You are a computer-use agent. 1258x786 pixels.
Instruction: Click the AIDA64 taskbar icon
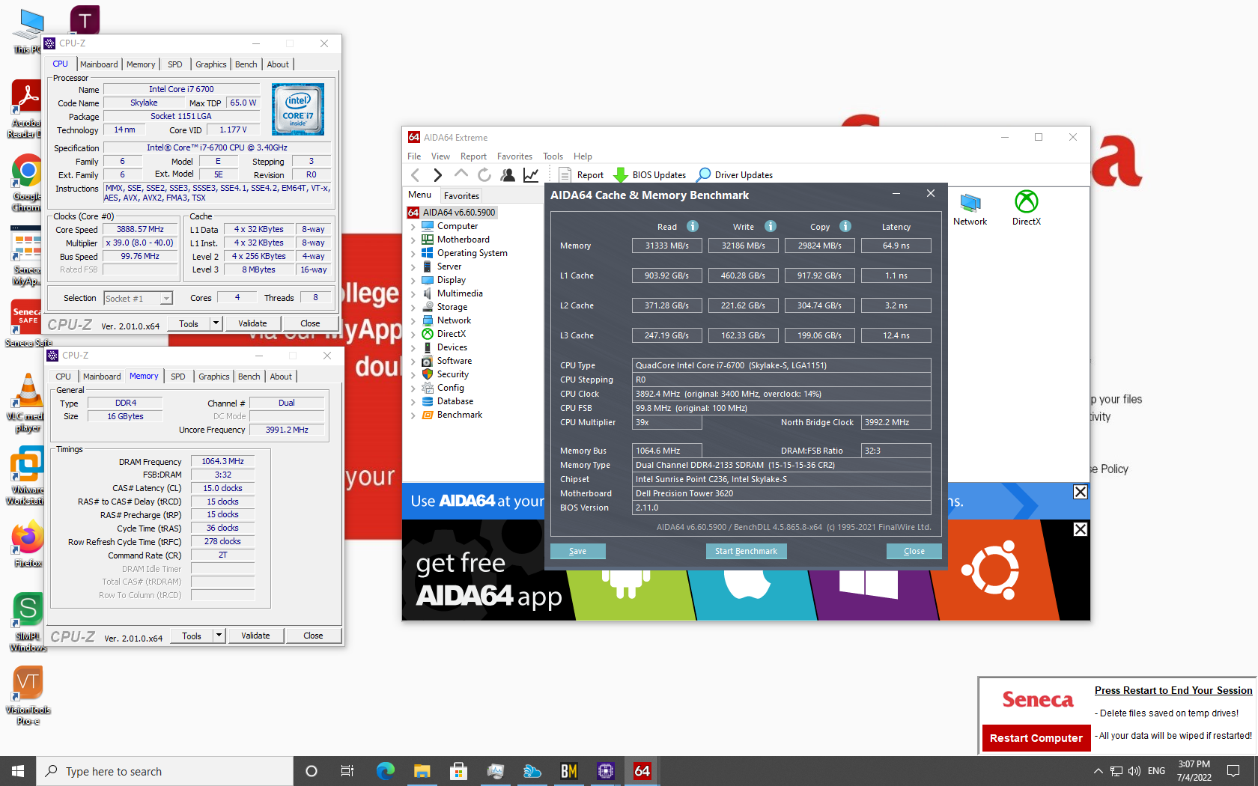click(x=642, y=771)
